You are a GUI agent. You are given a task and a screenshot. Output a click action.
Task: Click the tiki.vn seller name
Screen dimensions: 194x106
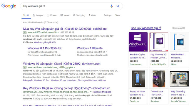(x=174, y=64)
